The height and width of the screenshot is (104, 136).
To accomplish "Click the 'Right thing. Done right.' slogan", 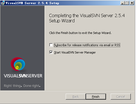I will pos(22,86).
